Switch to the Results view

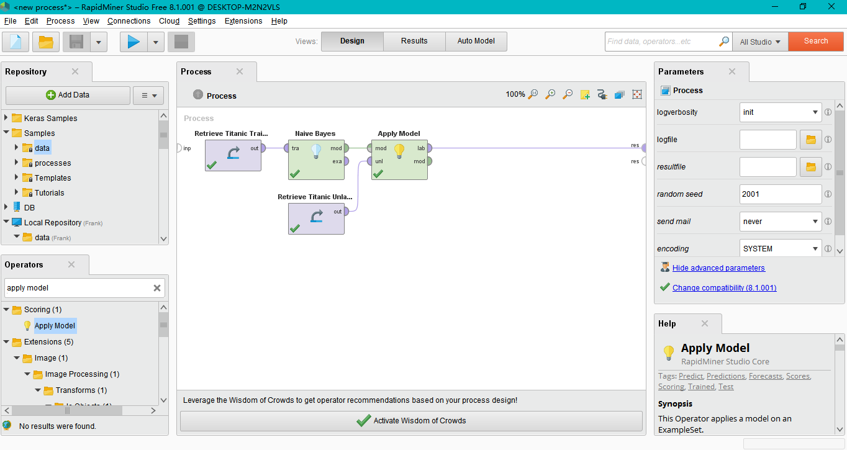[x=414, y=42]
